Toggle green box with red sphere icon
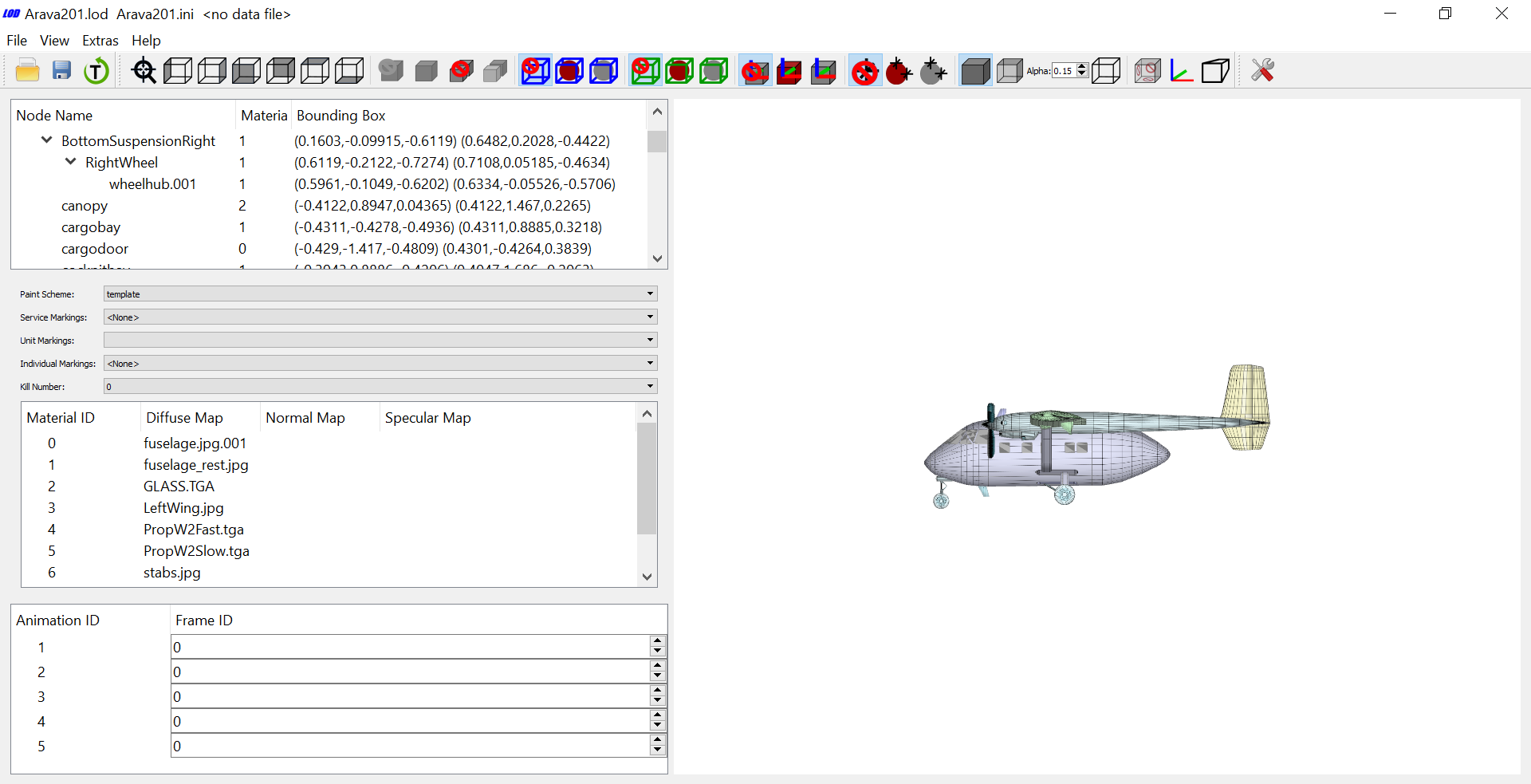This screenshot has height=784, width=1531. coord(679,71)
